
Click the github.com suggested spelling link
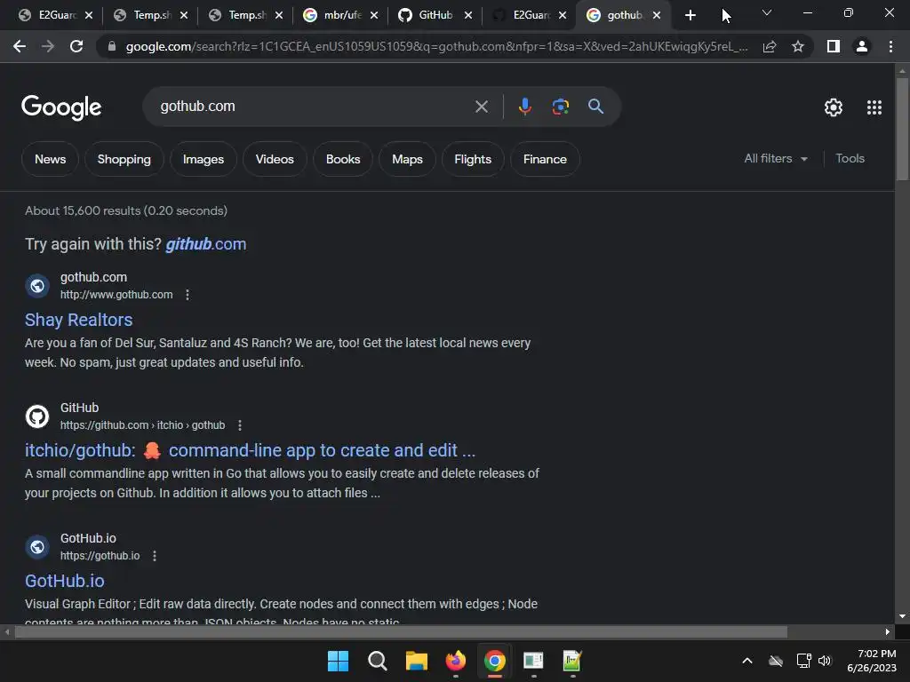(206, 244)
